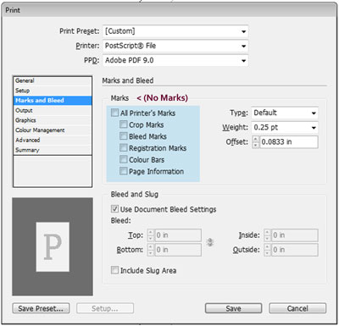Image resolution: width=339 pixels, height=326 pixels.
Task: Select General in the category list
Action: pos(53,80)
